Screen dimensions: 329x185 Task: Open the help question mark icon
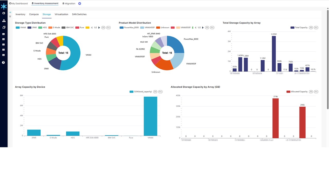(x=4, y=62)
